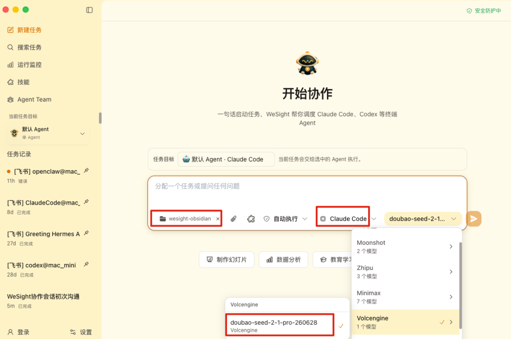Open 搜索任务 search entry

25,47
